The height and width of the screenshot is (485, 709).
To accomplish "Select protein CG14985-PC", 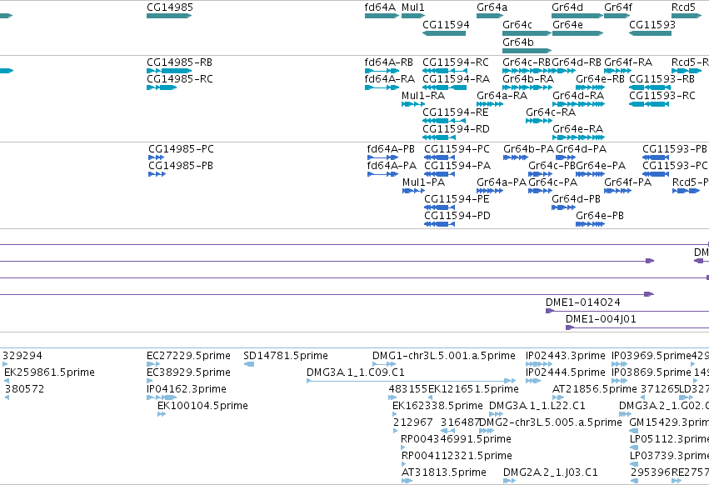I will (156, 157).
